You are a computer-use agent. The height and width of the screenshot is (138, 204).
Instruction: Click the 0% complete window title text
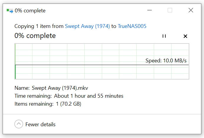[30, 11]
